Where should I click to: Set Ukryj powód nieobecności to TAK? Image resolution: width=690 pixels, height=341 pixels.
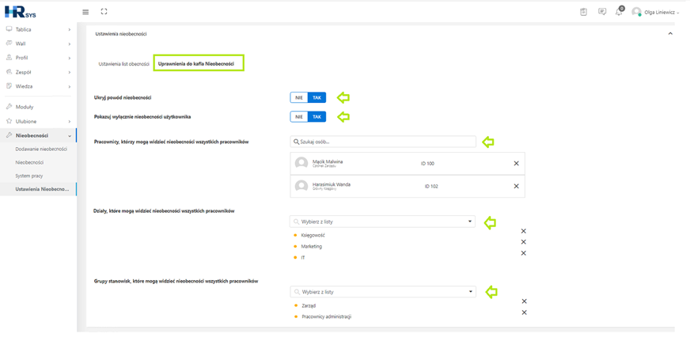(317, 97)
